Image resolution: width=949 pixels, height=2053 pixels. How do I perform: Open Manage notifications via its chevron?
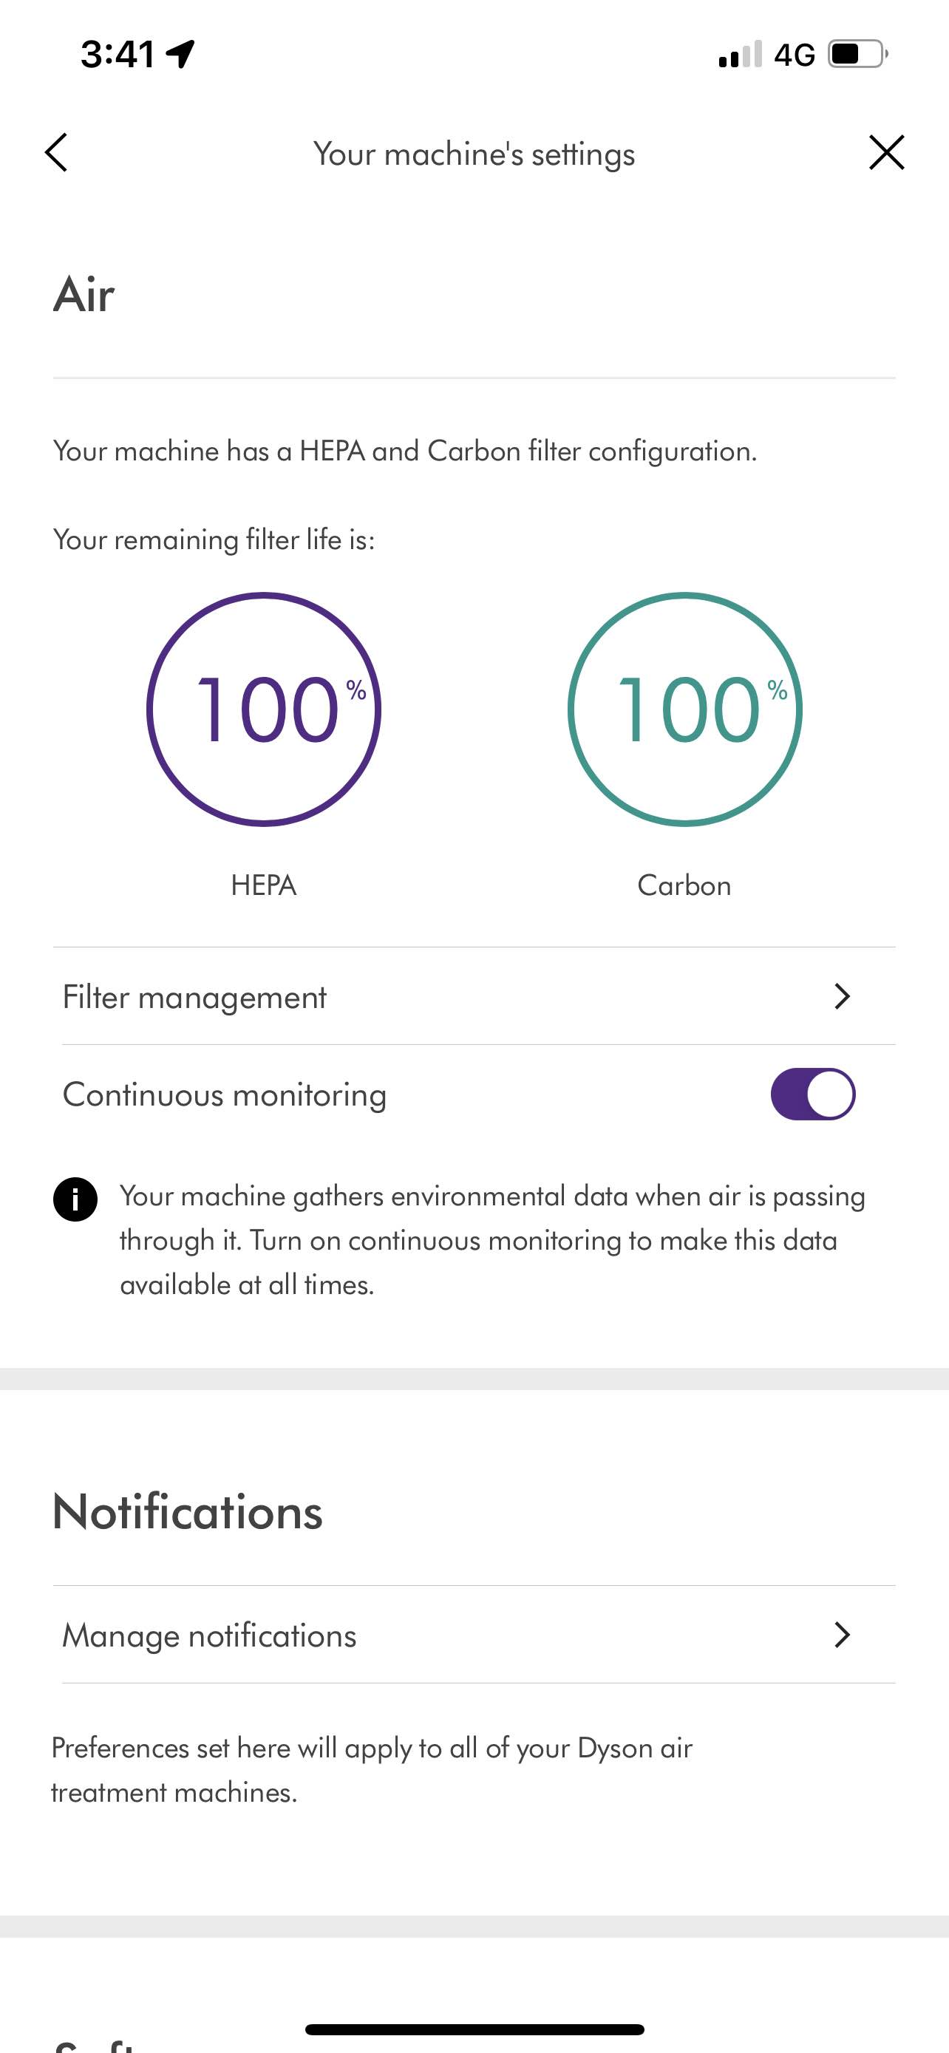point(843,1635)
